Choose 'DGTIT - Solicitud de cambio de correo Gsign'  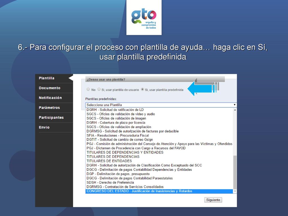click(x=159, y=139)
